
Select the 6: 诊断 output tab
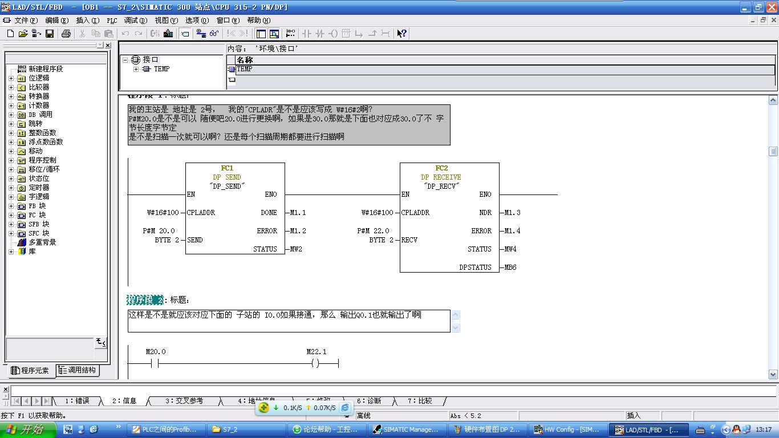(369, 401)
